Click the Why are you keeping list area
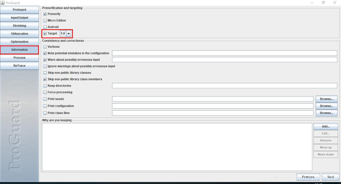Screen dimensions: 341x184 [x=177, y=147]
